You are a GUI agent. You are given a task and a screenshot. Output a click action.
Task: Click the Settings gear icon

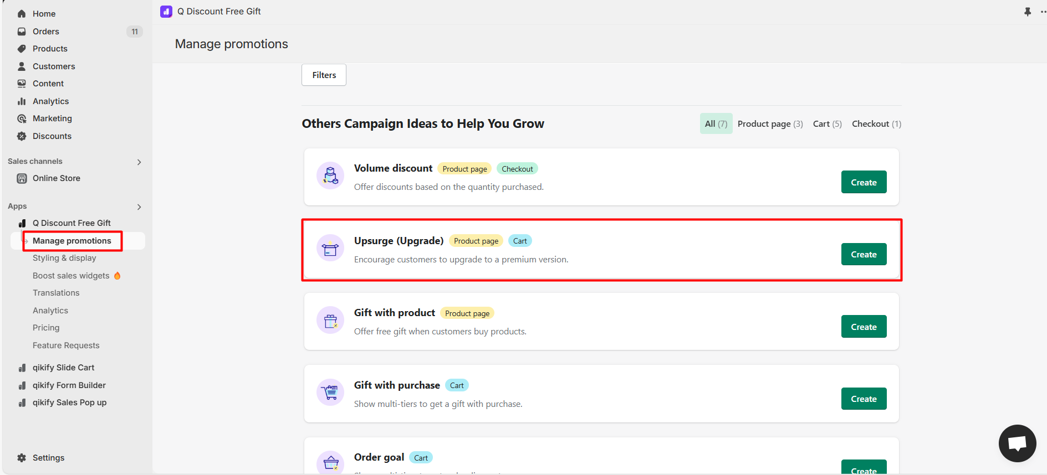click(x=22, y=458)
